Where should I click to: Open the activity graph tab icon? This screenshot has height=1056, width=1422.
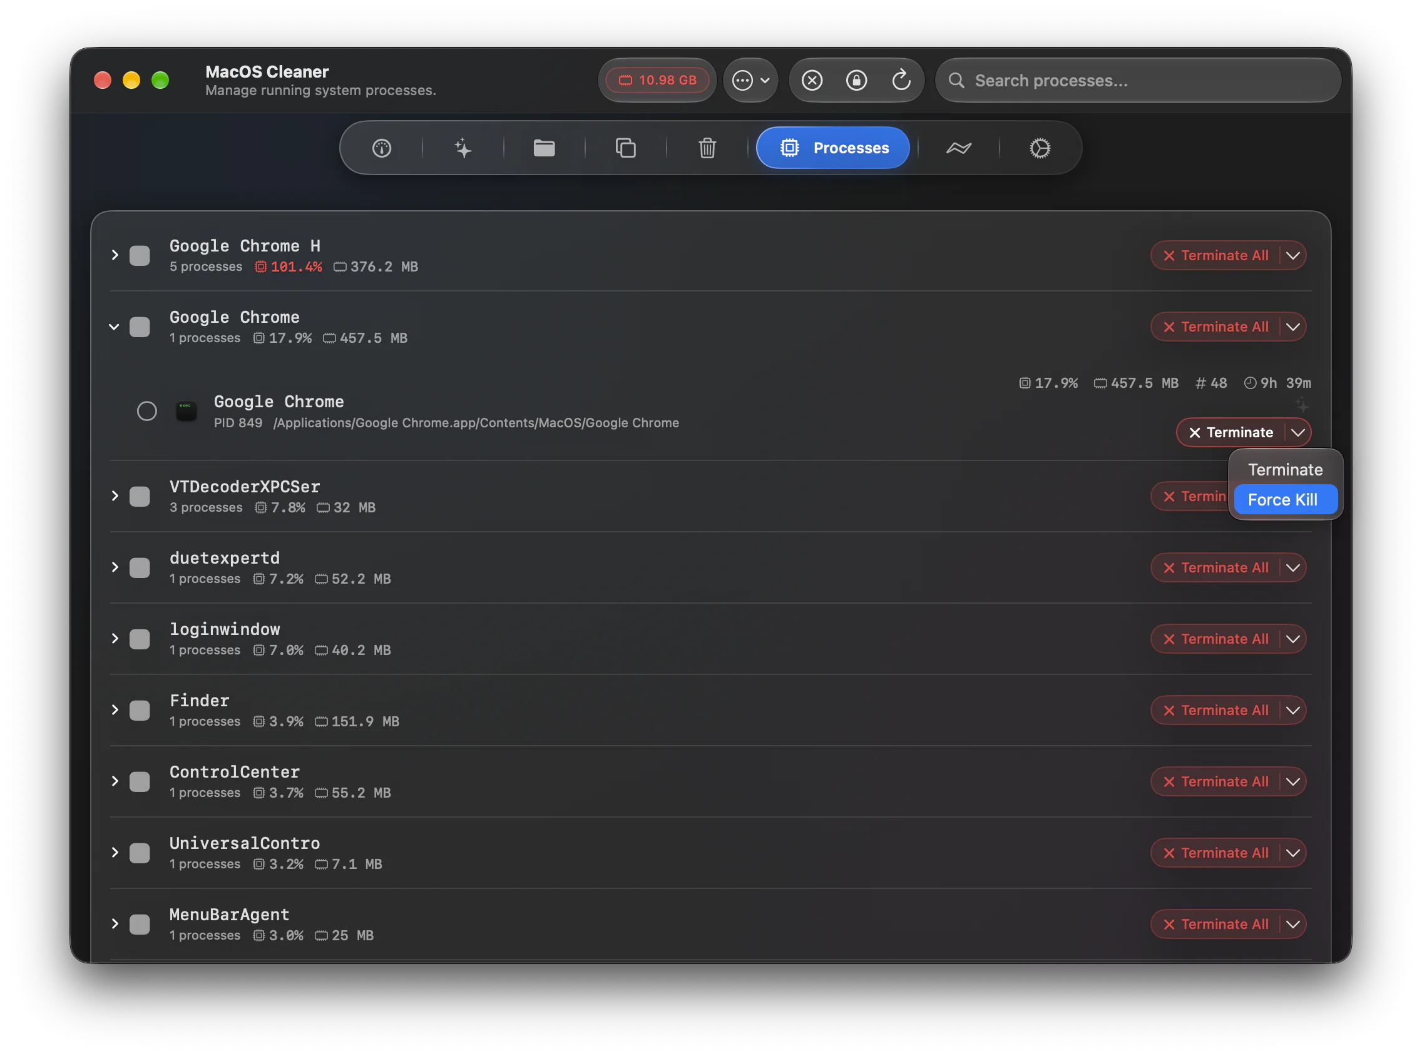pos(958,148)
